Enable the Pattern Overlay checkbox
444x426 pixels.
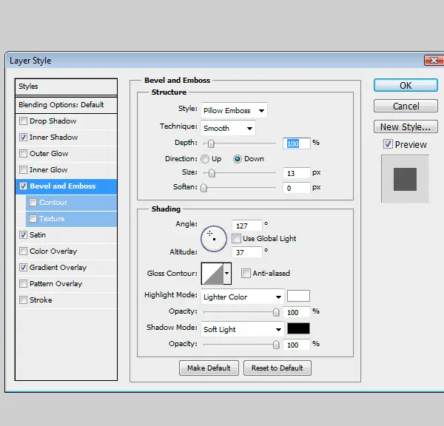tap(23, 284)
